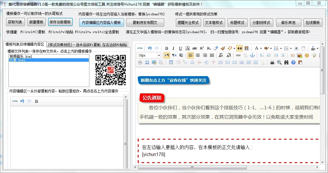Open editor help via the blue question mark icon

click(x=293, y=62)
